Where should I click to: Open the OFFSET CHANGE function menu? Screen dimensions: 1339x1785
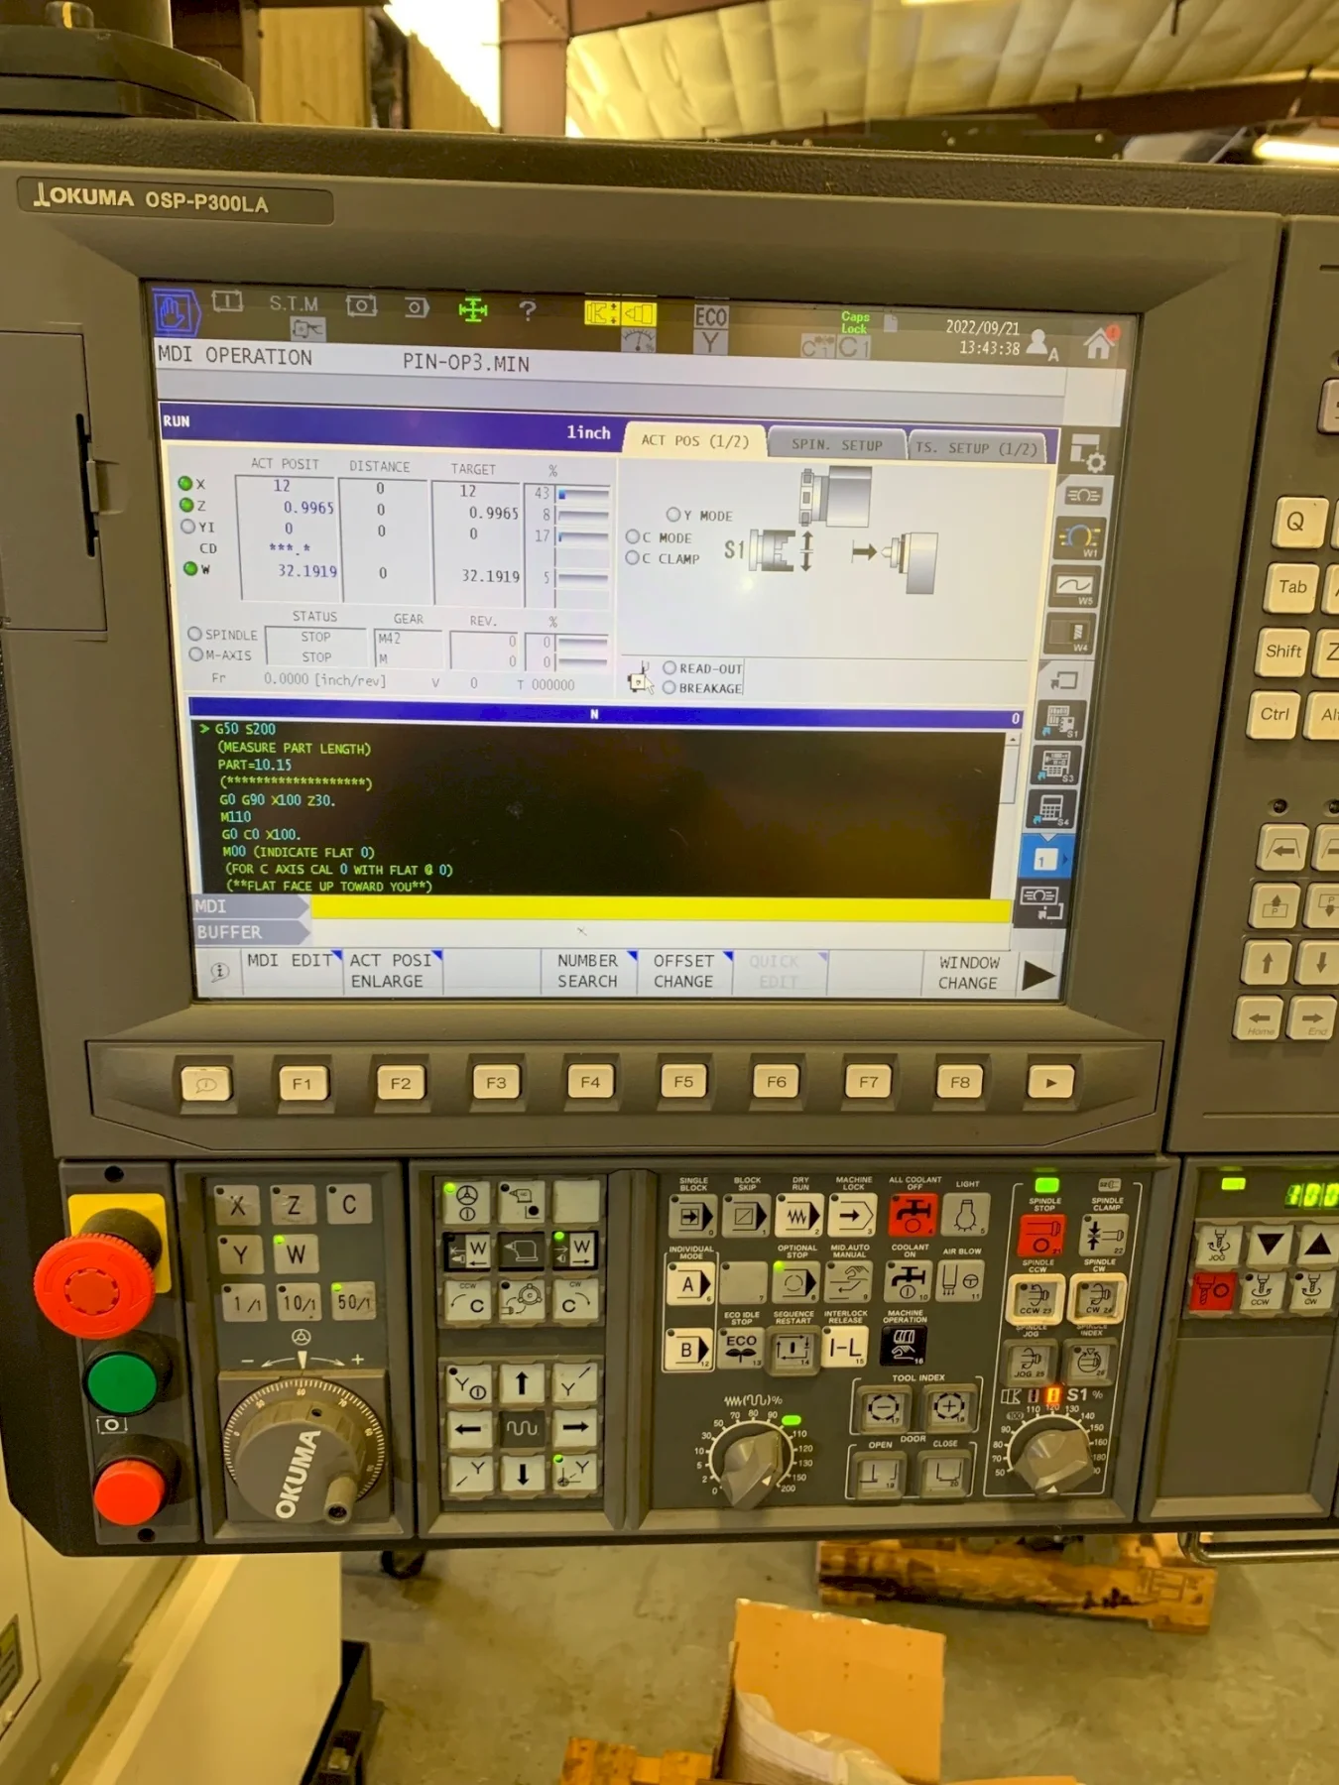pyautogui.click(x=686, y=972)
